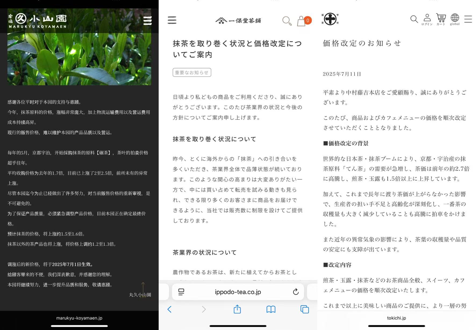Click the Marukyu Koyamaen logo
476x330 pixels.
pyautogui.click(x=37, y=20)
